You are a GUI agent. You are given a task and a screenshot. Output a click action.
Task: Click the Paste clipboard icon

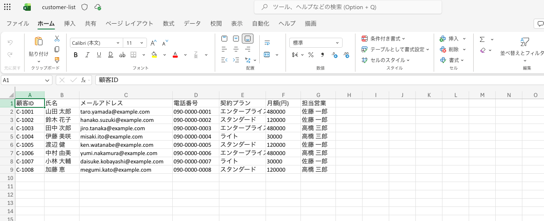point(39,41)
